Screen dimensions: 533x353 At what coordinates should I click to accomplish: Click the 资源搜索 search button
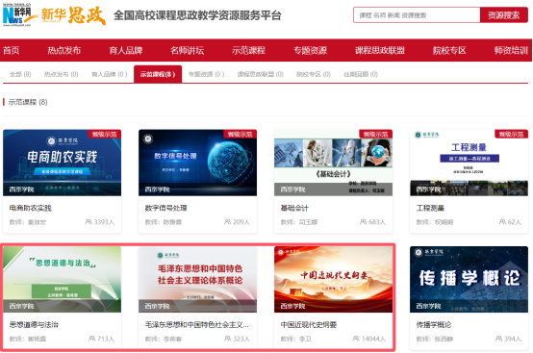[504, 15]
